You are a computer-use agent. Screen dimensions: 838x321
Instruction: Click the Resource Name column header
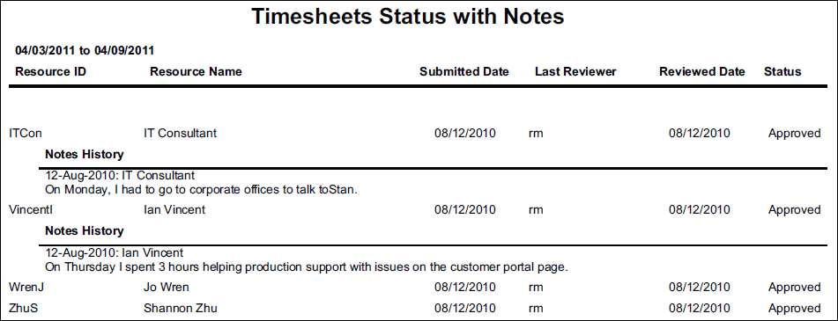[196, 71]
